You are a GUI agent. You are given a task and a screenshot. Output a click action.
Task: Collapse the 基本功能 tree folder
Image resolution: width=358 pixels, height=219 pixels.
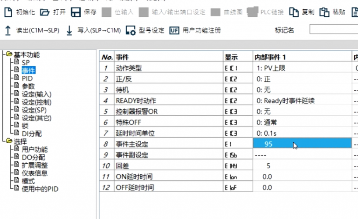[x=9, y=54]
